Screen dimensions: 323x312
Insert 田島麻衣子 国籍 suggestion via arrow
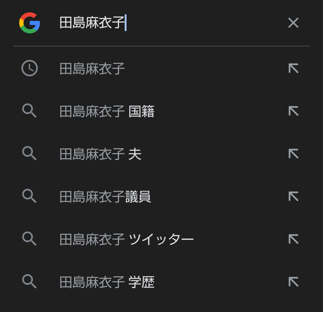293,111
